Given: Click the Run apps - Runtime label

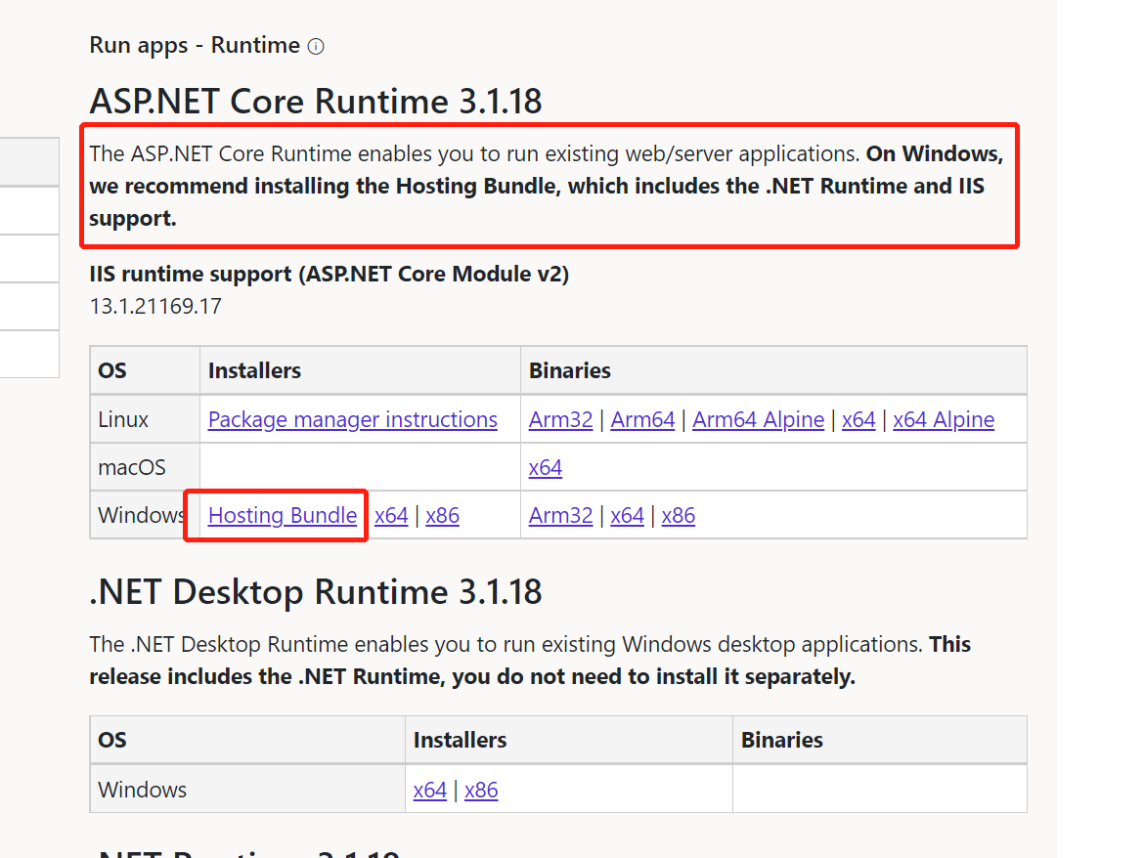Looking at the screenshot, I should 195,45.
